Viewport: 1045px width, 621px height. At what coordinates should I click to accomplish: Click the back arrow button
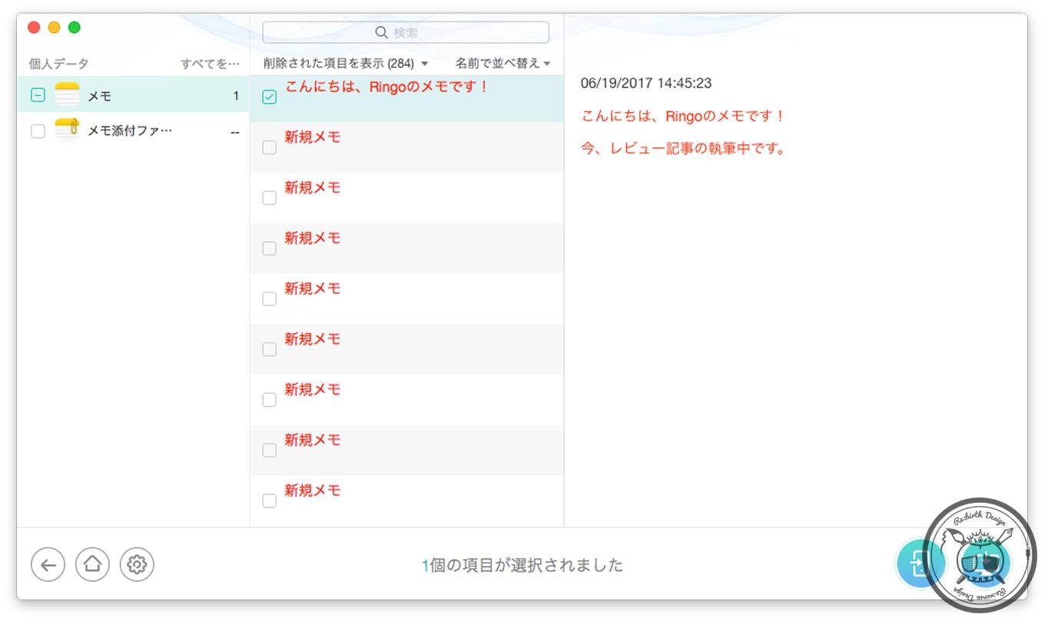point(48,565)
